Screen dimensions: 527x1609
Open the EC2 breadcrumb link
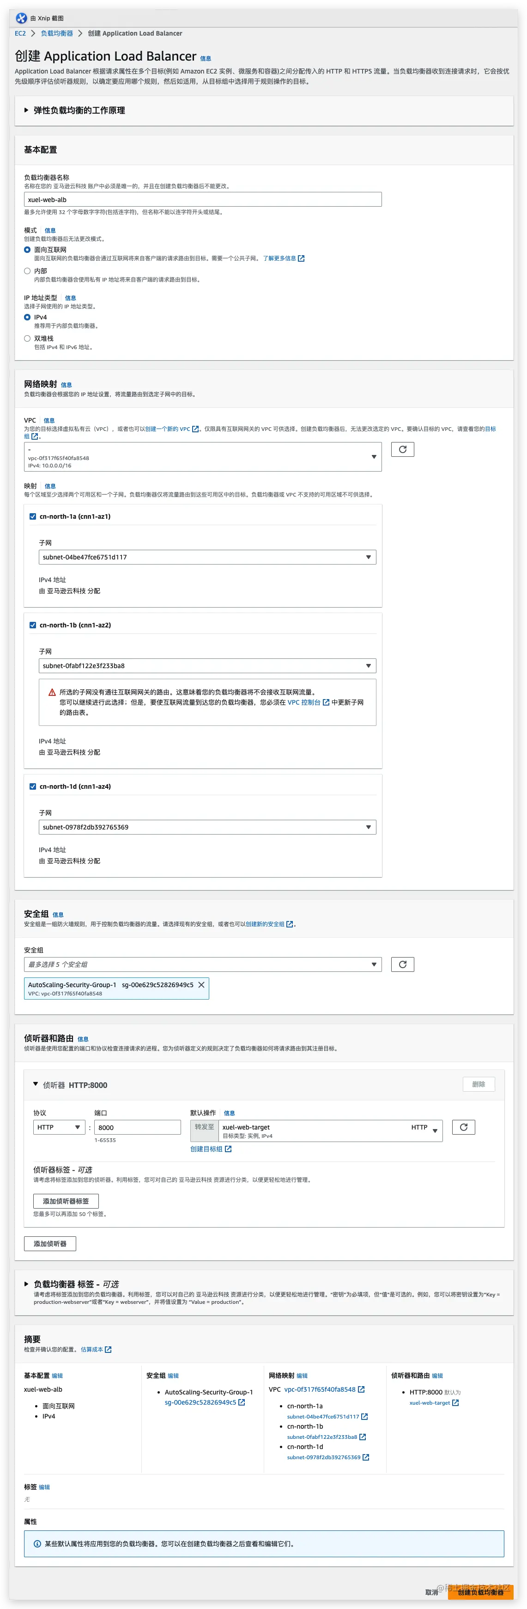click(x=21, y=34)
